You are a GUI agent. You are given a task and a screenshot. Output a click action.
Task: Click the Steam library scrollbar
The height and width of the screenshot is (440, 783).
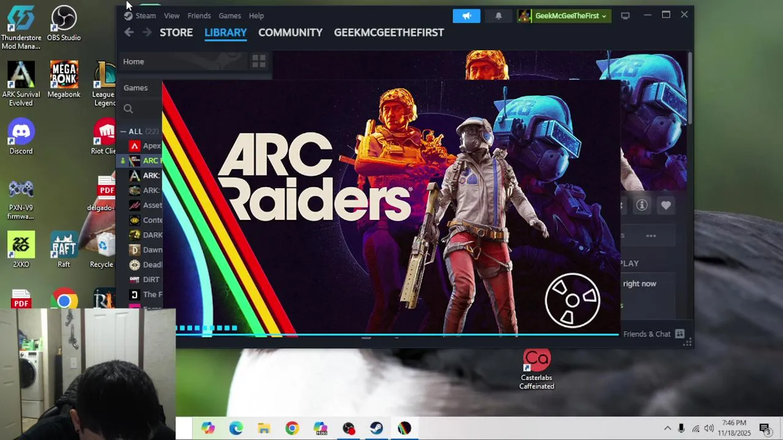coord(690,89)
